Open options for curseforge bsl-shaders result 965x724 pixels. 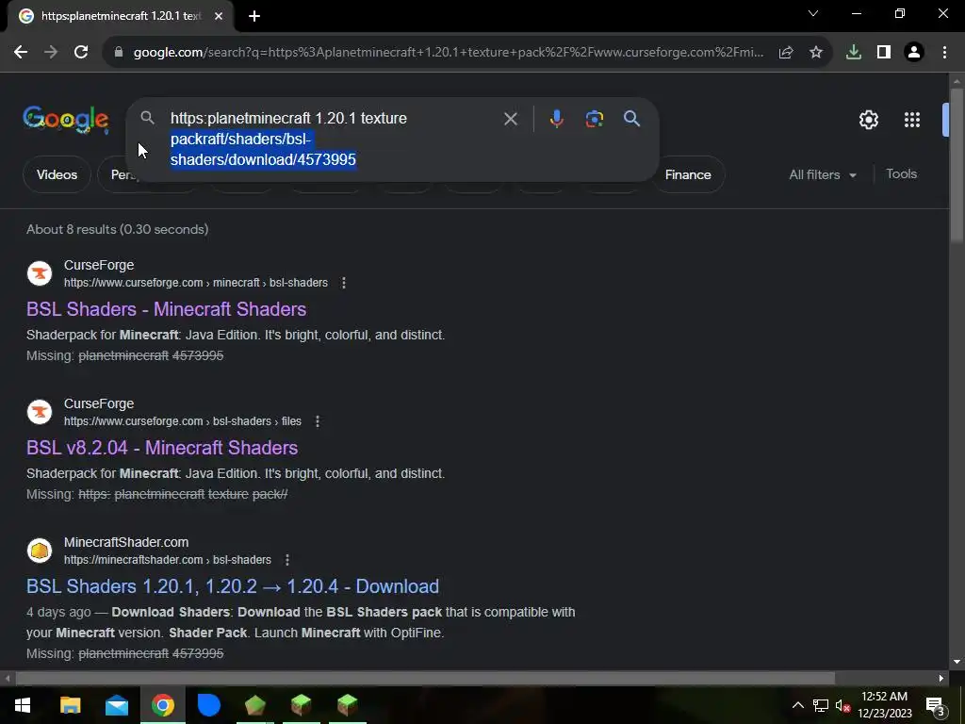344,283
